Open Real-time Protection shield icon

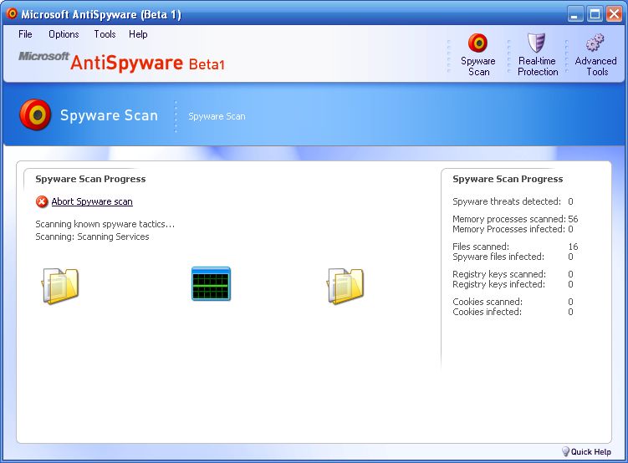coord(536,43)
